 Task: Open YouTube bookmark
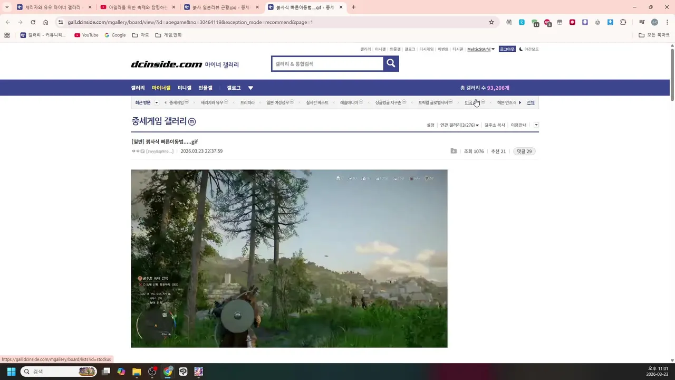[x=86, y=35]
